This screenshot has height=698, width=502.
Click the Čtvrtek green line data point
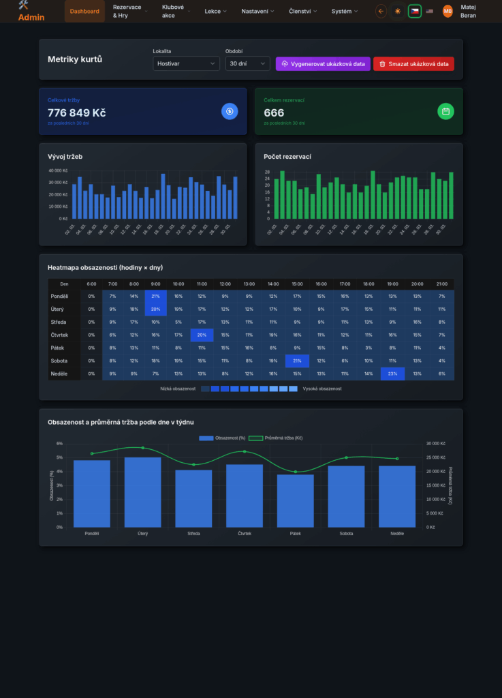(x=245, y=451)
